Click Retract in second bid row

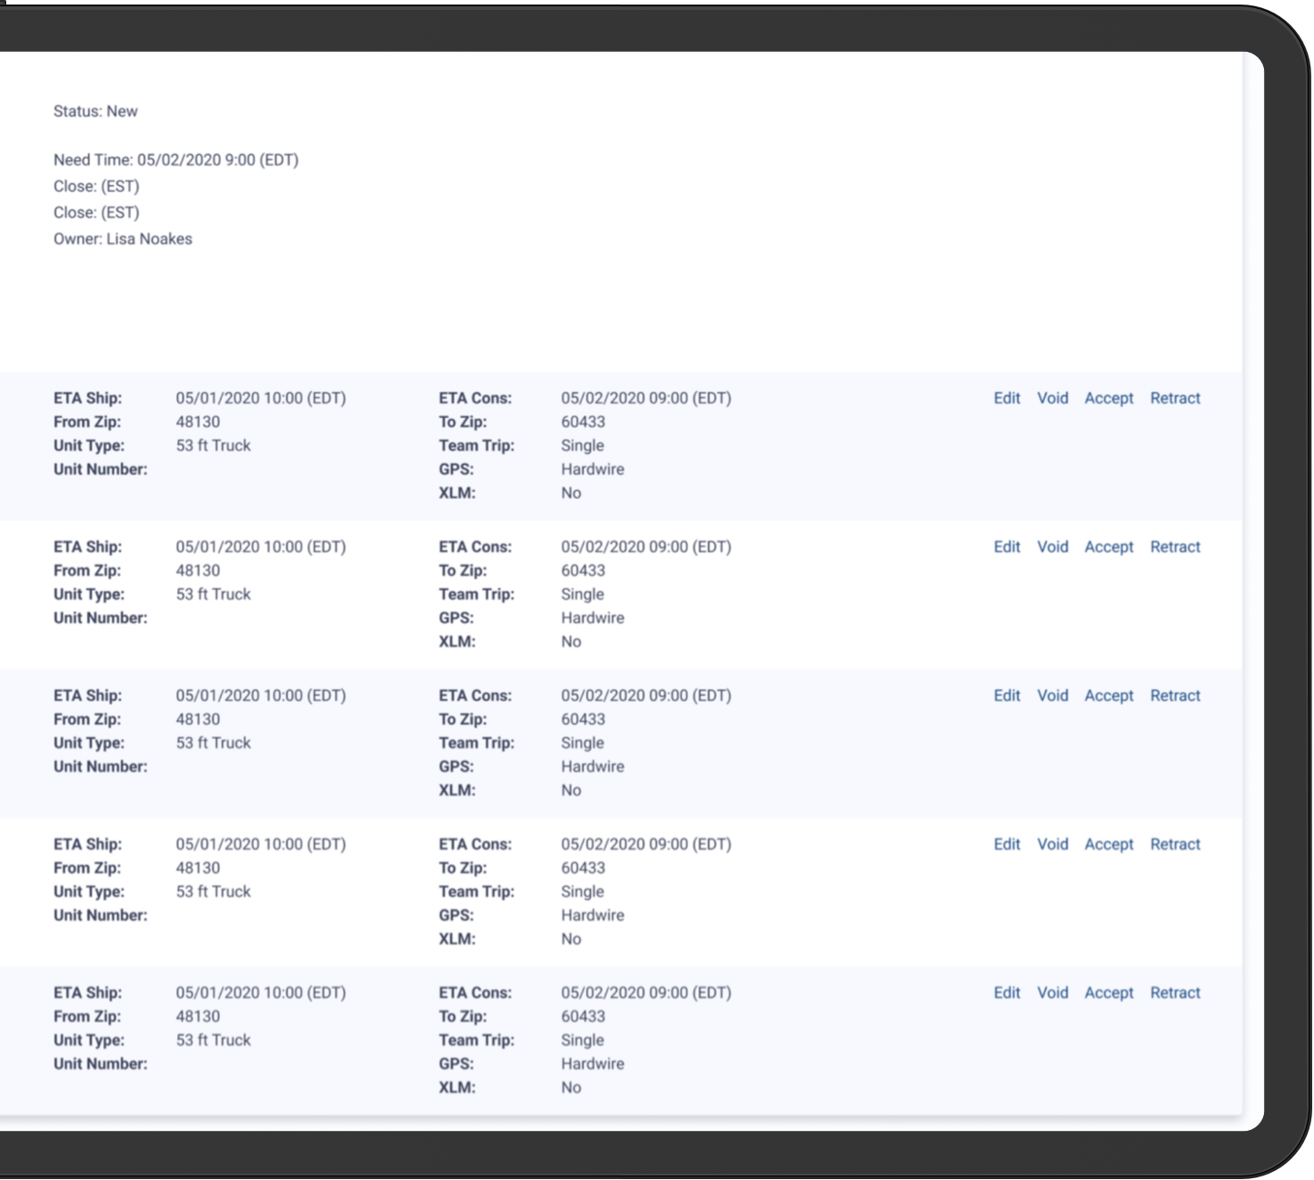click(x=1175, y=547)
